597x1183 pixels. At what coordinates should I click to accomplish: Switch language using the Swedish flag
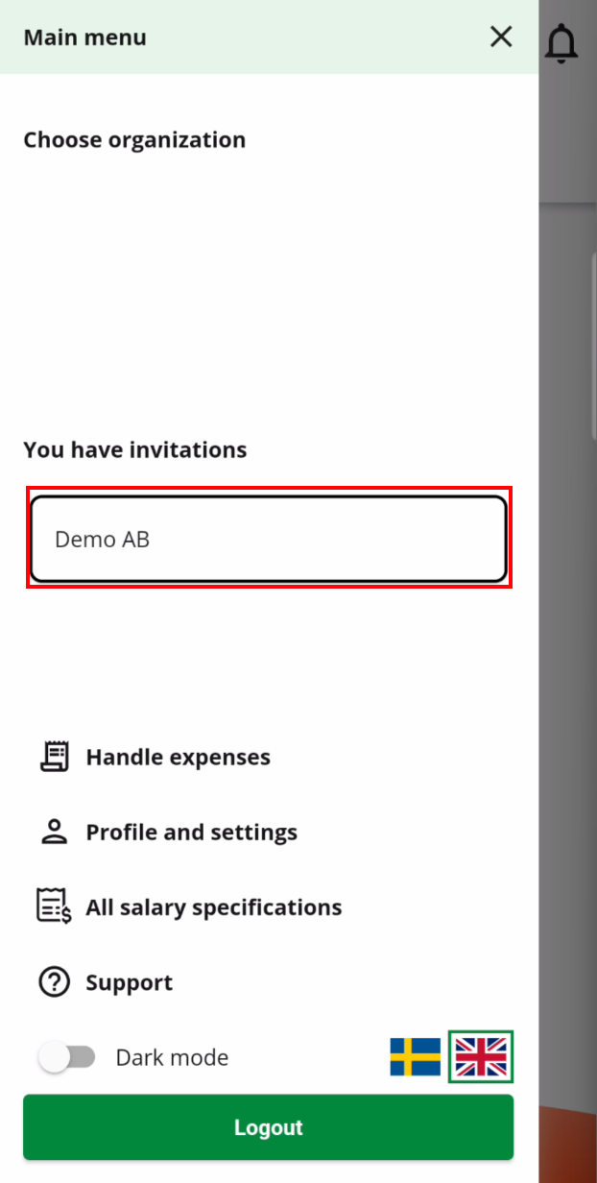(x=416, y=1056)
